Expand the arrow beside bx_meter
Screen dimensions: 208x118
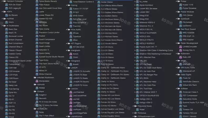click(135, 2)
